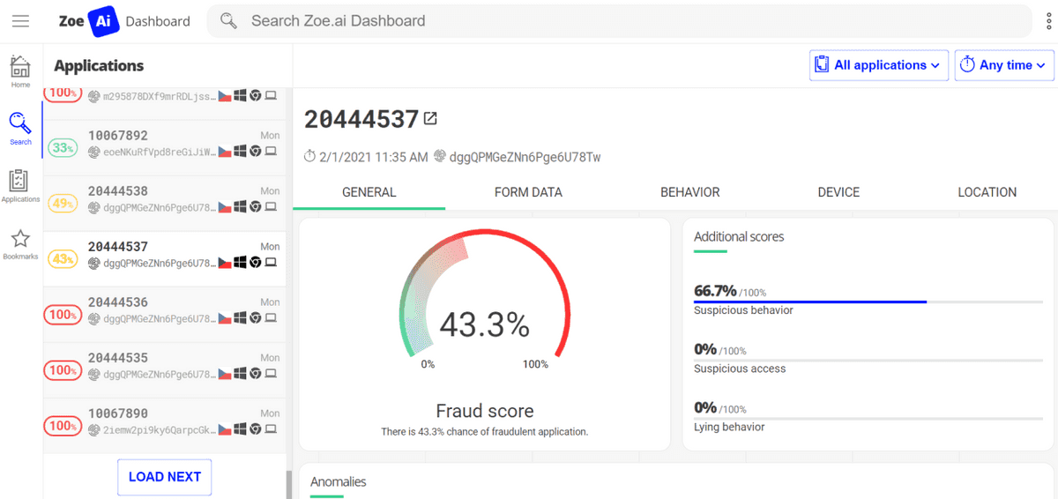
Task: Click the Zoe Ai logo
Action: (88, 21)
